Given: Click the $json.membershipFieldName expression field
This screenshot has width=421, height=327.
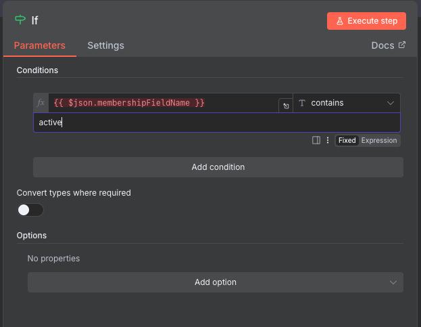Looking at the screenshot, I should [162, 103].
